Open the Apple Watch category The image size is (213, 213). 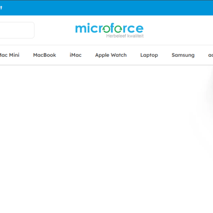point(111,55)
